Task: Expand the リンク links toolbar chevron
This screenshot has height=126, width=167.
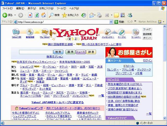Action: 135,21
